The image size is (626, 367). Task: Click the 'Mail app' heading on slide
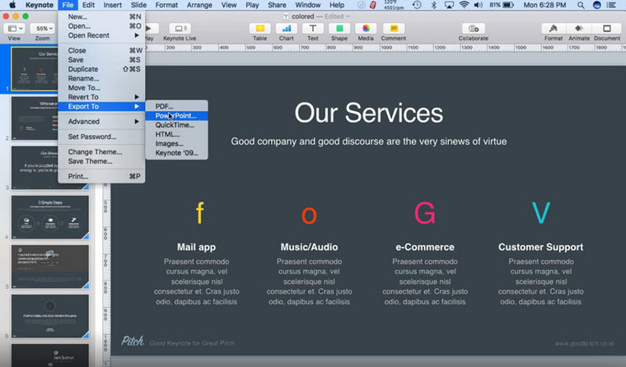pos(196,248)
